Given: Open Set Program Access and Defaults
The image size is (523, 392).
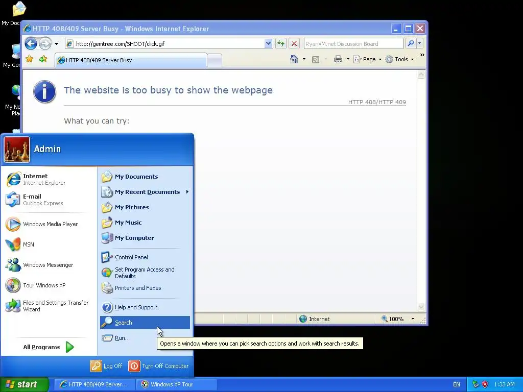Looking at the screenshot, I should pyautogui.click(x=145, y=273).
